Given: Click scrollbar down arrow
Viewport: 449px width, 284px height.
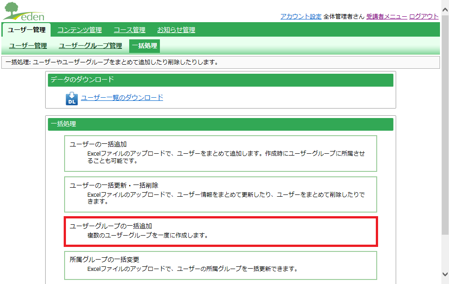Looking at the screenshot, I should pos(445,274).
